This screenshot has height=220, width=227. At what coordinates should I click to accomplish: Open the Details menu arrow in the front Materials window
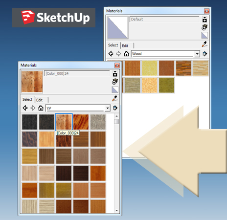point(115,108)
